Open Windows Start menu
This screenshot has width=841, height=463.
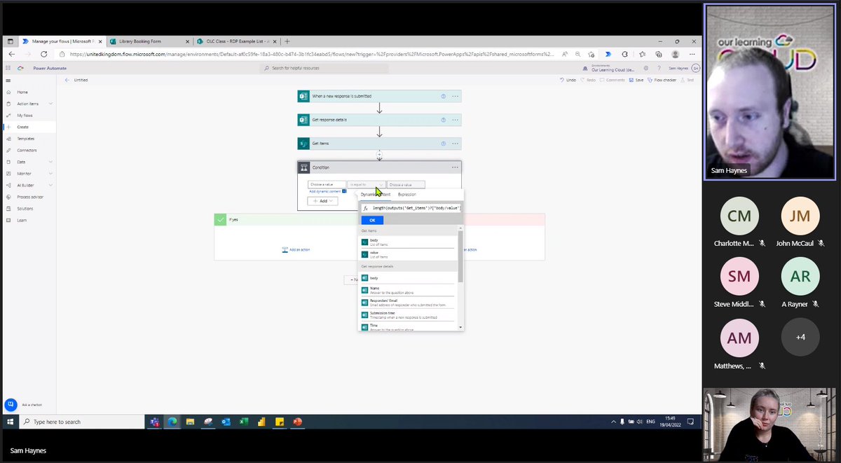tap(11, 422)
